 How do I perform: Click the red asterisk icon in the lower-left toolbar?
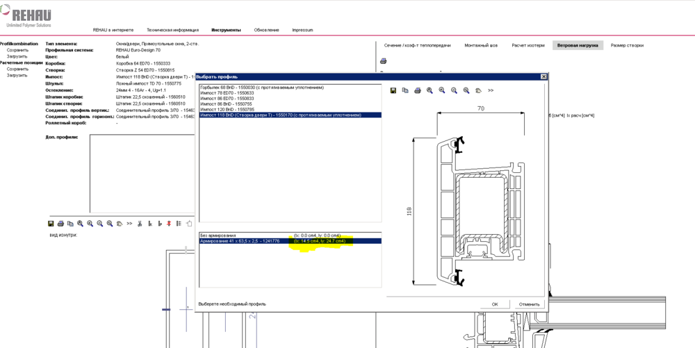(169, 224)
